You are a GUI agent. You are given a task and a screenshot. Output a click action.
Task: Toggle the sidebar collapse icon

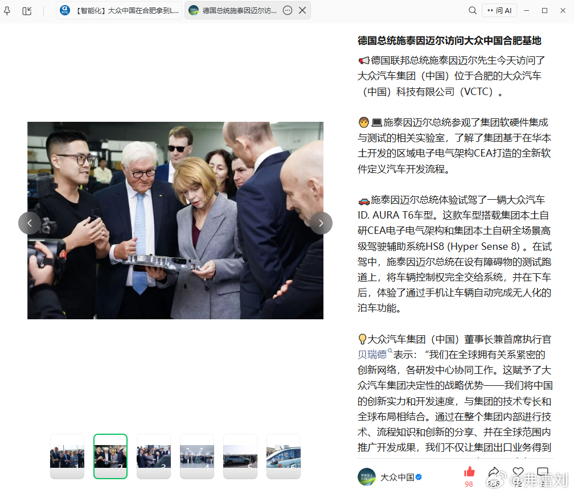click(x=27, y=11)
